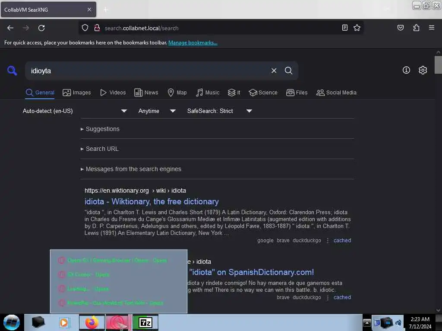Image resolution: width=442 pixels, height=331 pixels.
Task: Open the Wiktionary idiota result title
Action: [x=152, y=202]
